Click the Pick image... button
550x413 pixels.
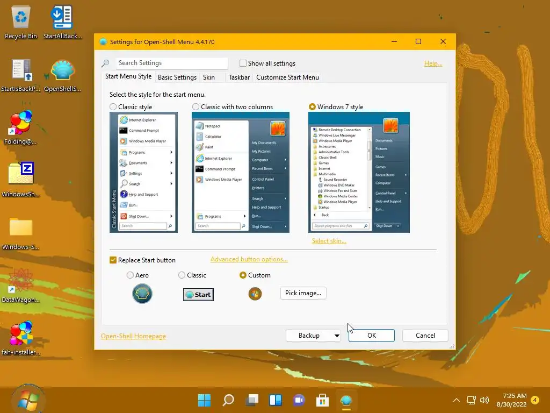(303, 293)
